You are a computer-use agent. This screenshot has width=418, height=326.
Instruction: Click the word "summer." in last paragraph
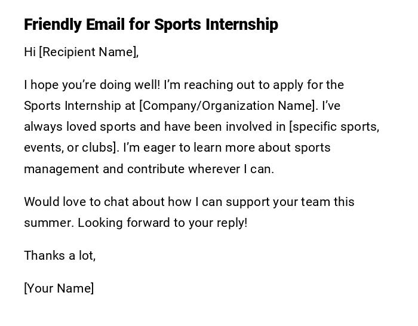click(49, 223)
